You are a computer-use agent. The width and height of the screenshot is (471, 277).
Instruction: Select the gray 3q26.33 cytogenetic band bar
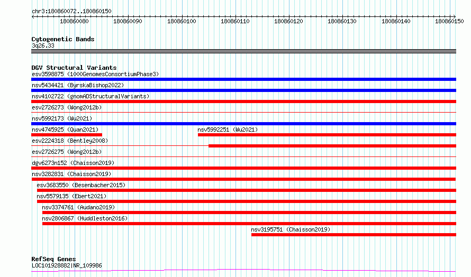pyautogui.click(x=243, y=51)
